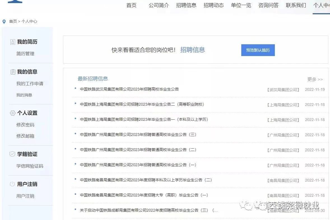This screenshot has width=330, height=220.
Task: Select 联系我们 in the top navigation
Action: [x=296, y=5]
